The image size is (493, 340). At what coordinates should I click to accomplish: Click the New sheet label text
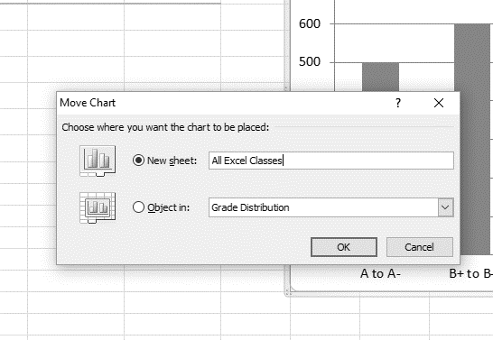172,161
